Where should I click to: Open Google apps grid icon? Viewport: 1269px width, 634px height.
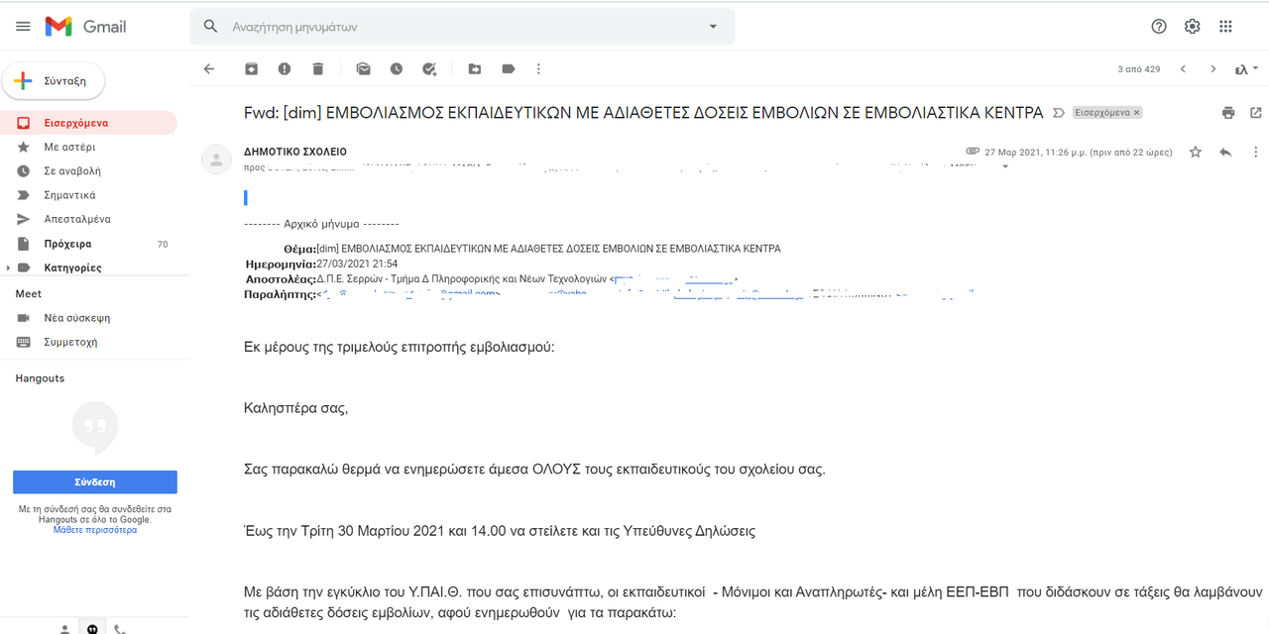click(x=1226, y=27)
